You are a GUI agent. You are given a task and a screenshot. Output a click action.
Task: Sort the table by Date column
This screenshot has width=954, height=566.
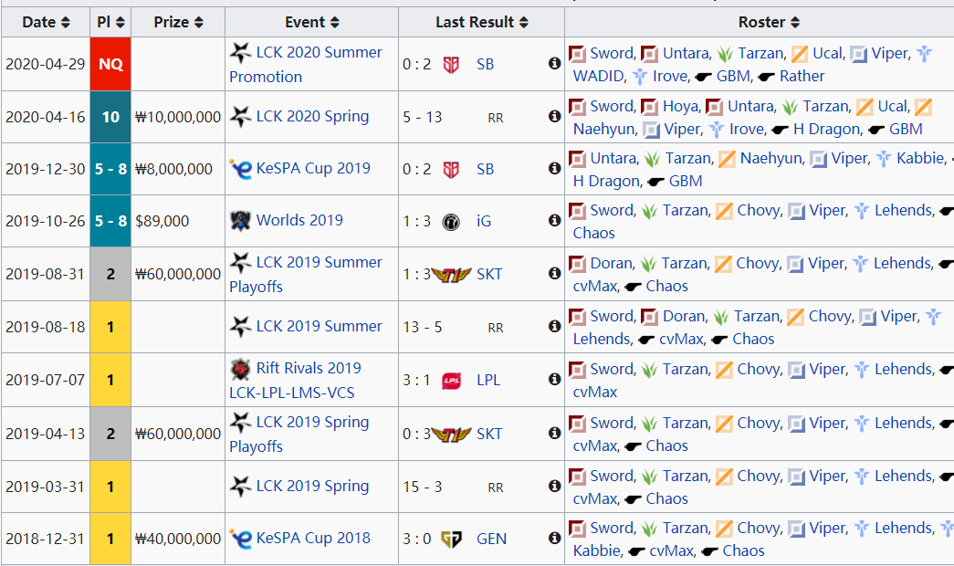pos(46,22)
